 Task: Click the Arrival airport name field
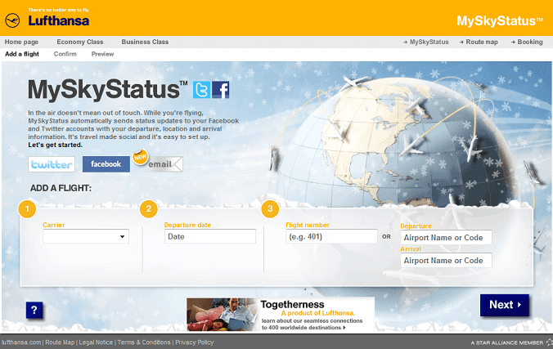click(446, 261)
